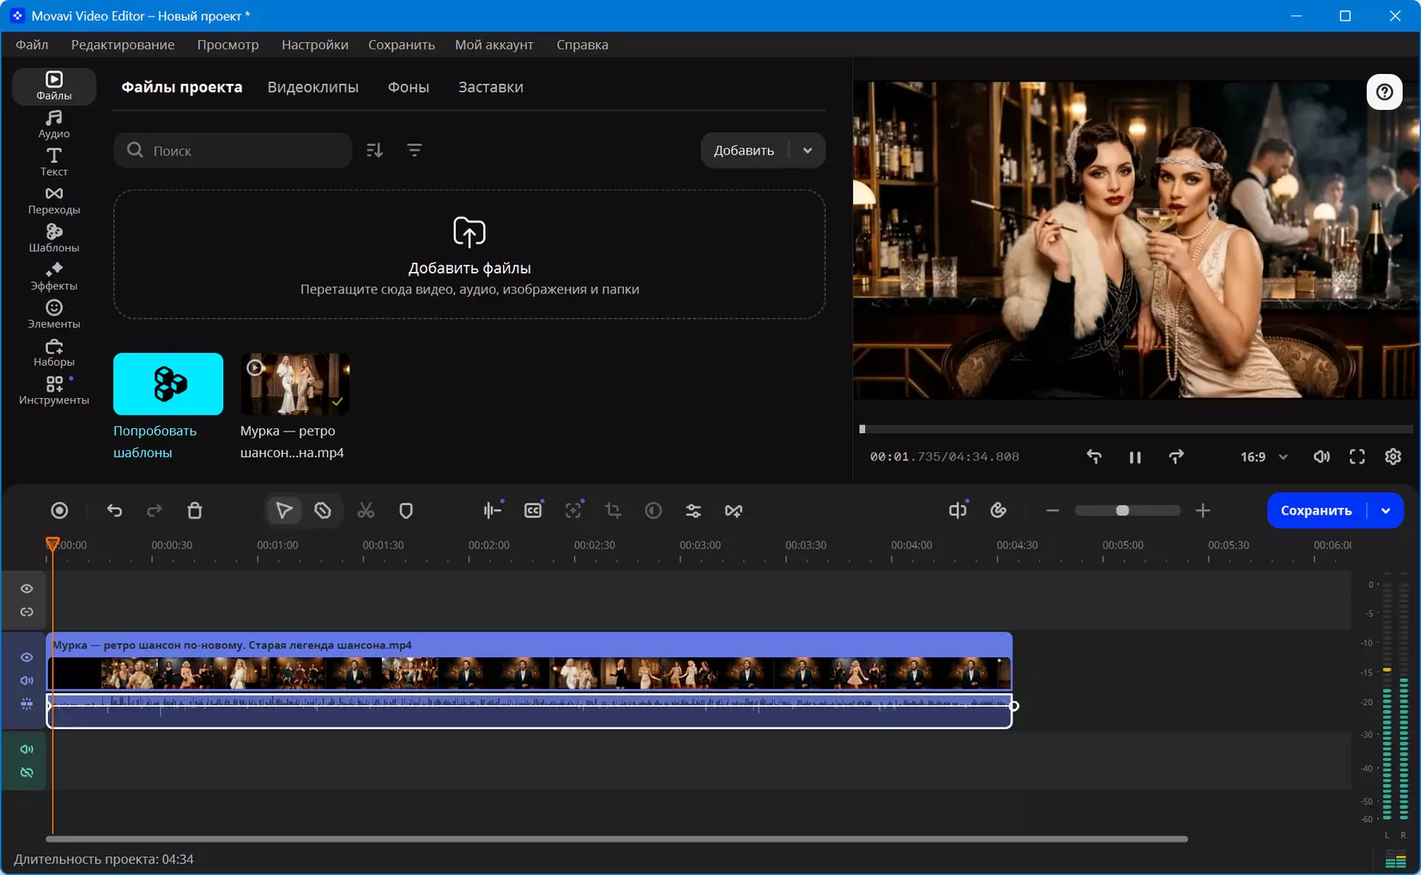Click the Попробовать шаблоны link
The height and width of the screenshot is (875, 1421).
pyautogui.click(x=155, y=441)
